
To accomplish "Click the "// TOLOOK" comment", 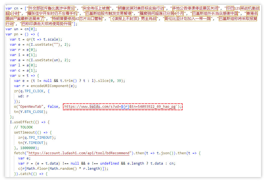I will point(23,127).
